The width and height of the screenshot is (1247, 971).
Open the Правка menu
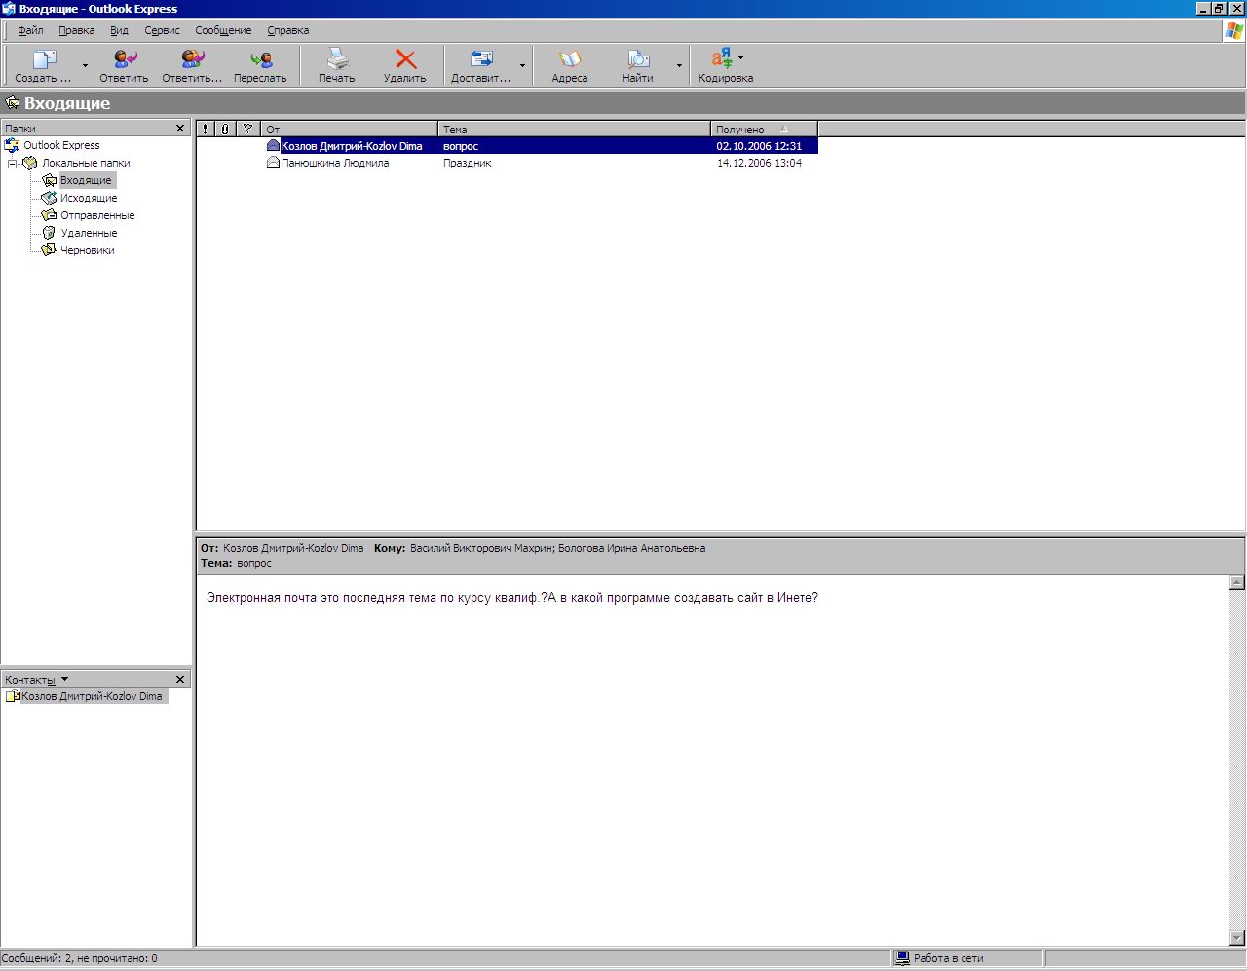77,30
